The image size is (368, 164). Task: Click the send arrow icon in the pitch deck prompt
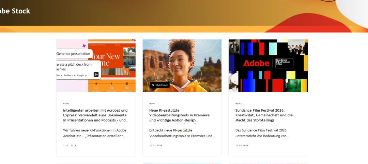tap(96, 75)
